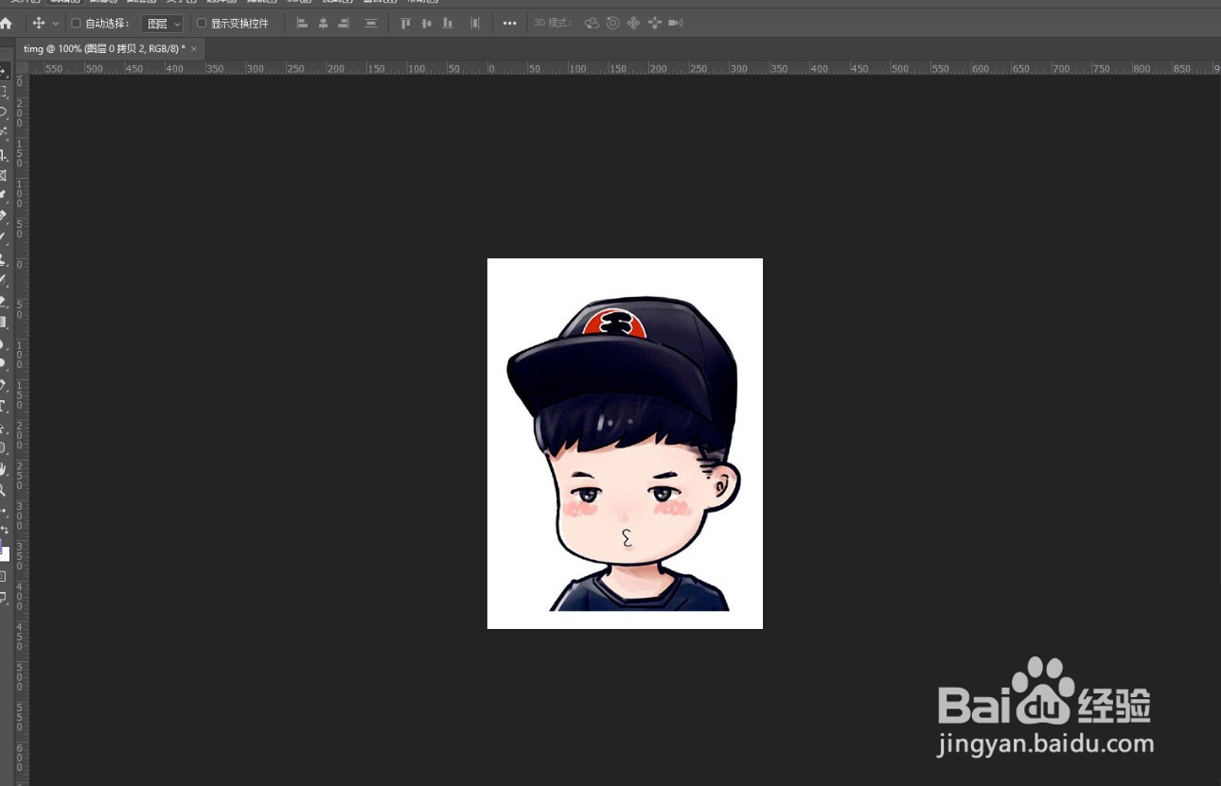Click the 3D rotate mode icon

tap(593, 23)
